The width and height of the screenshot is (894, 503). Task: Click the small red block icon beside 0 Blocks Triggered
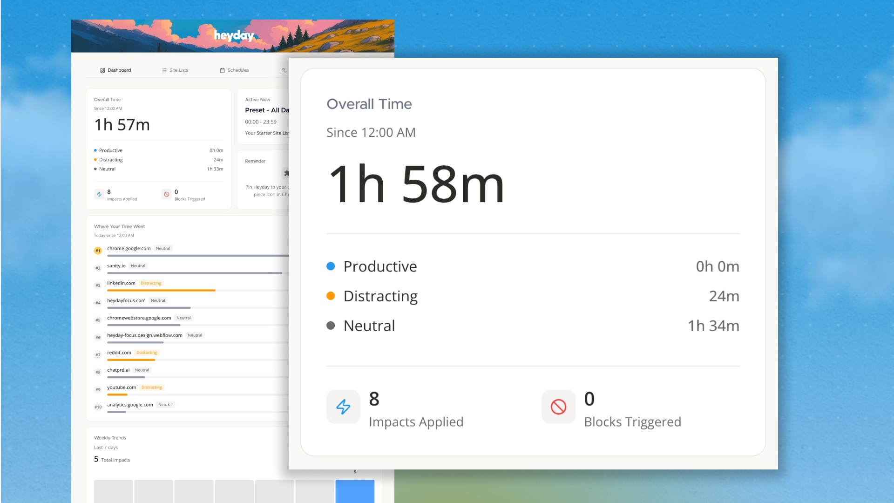point(167,195)
